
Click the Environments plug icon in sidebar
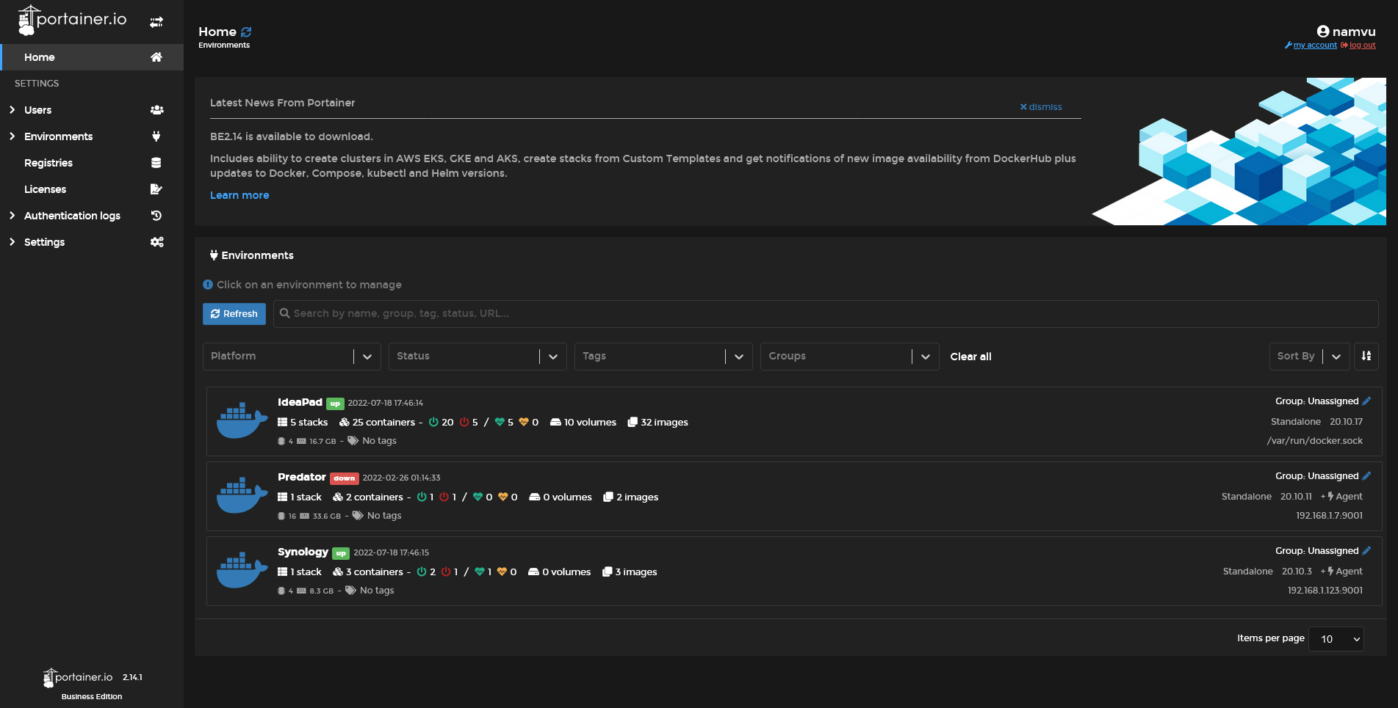click(x=156, y=136)
